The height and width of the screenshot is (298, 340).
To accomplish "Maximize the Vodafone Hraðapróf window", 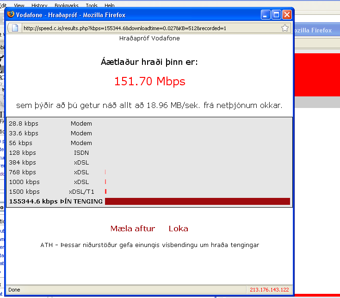I will 276,15.
